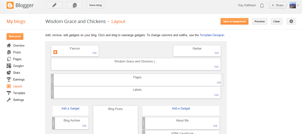Go to Pages in the sidebar
This screenshot has height=134, width=302.
17,59
